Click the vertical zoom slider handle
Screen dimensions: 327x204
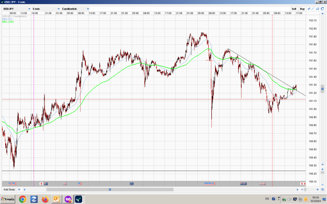322,173
